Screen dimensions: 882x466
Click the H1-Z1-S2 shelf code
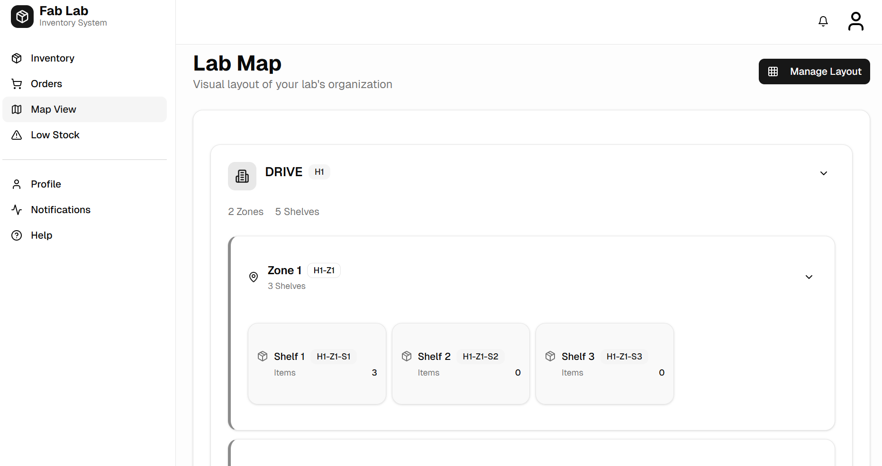(481, 357)
